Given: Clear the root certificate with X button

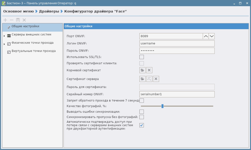Looking at the screenshot, I should coord(149,70).
